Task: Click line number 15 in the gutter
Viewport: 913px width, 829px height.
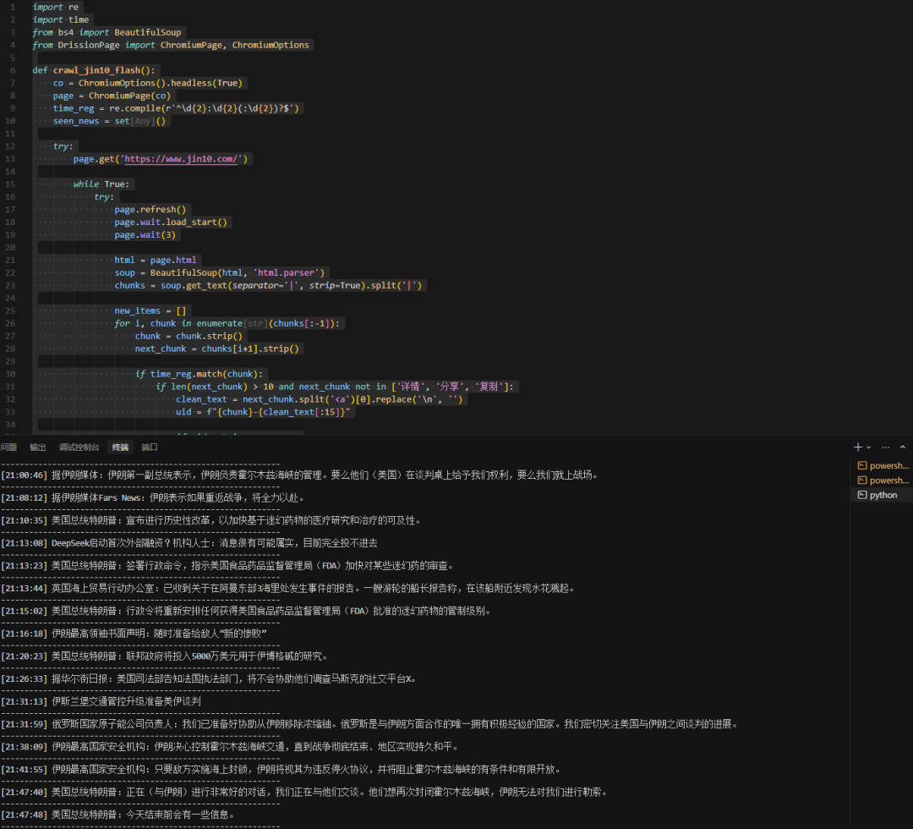Action: pos(10,184)
